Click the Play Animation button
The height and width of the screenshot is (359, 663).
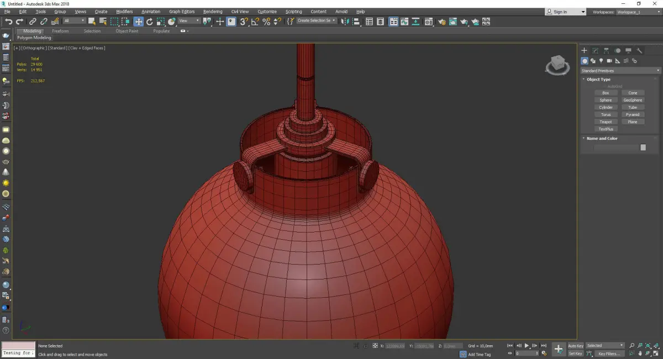(x=527, y=346)
